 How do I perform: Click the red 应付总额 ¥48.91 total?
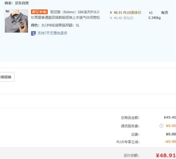166,155
